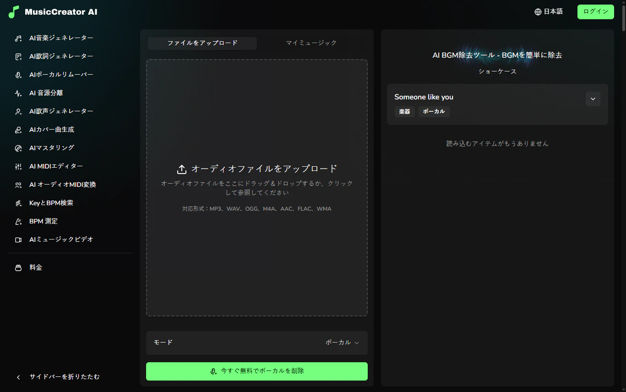Viewport: 626px width, 392px height.
Task: Click the MusicCreator AI logo note icon
Action: click(x=14, y=12)
